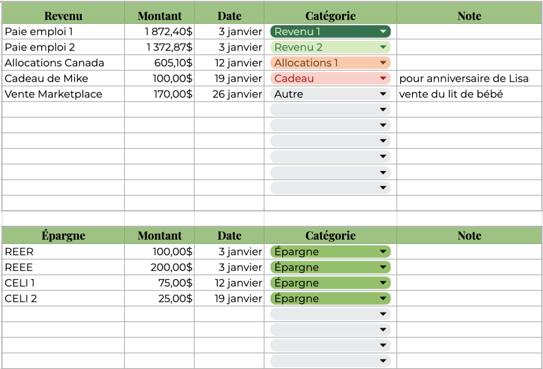Select the 200,00$ amount cell
Screen dimensions: 543x369
160,267
